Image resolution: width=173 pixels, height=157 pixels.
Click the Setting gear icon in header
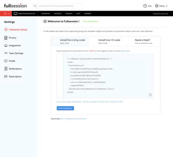pos(157,6)
